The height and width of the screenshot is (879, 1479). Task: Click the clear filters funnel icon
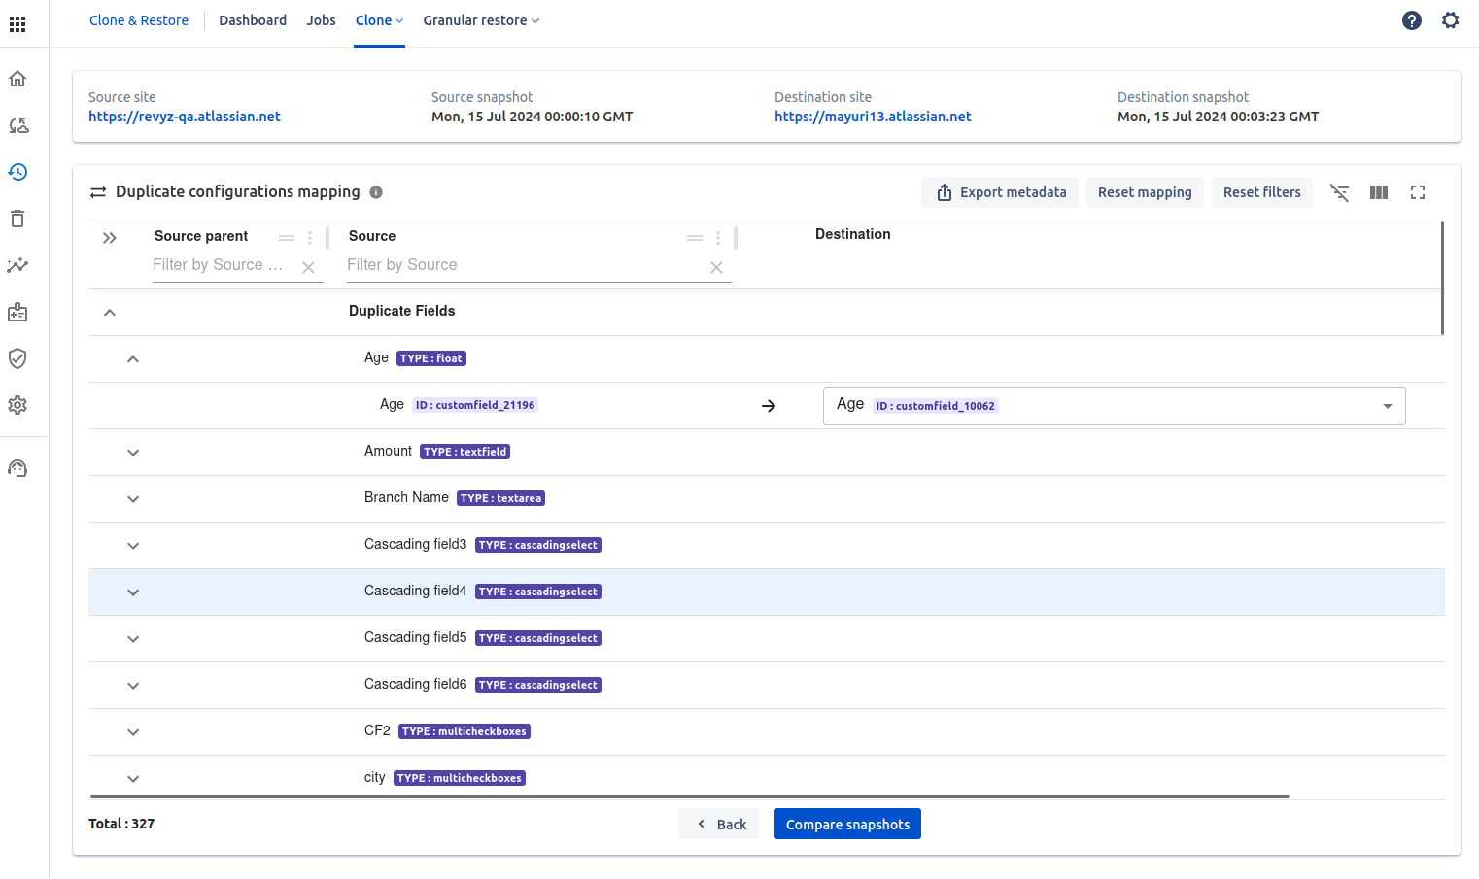(x=1340, y=192)
